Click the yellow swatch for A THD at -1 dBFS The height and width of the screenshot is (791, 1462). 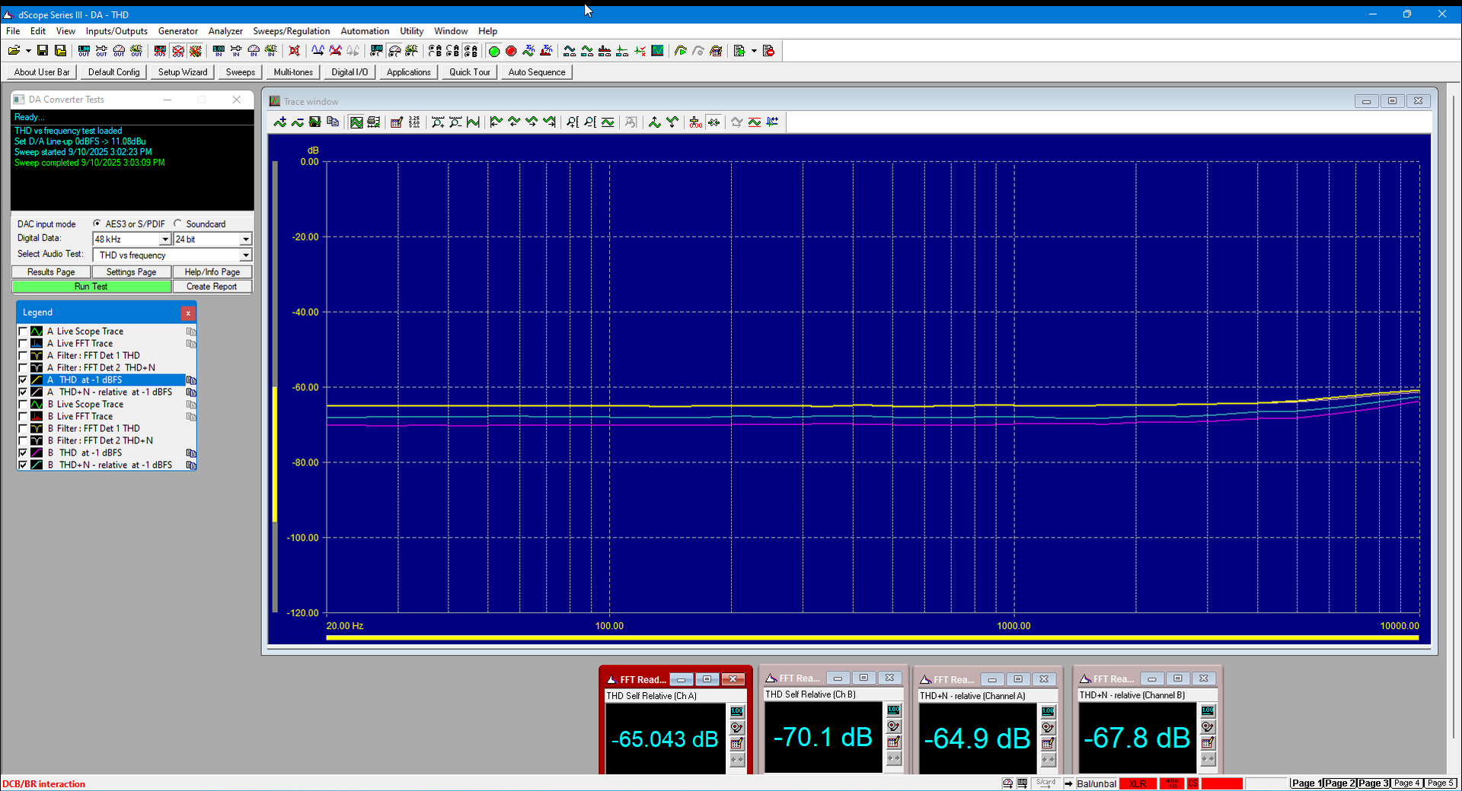pos(37,380)
